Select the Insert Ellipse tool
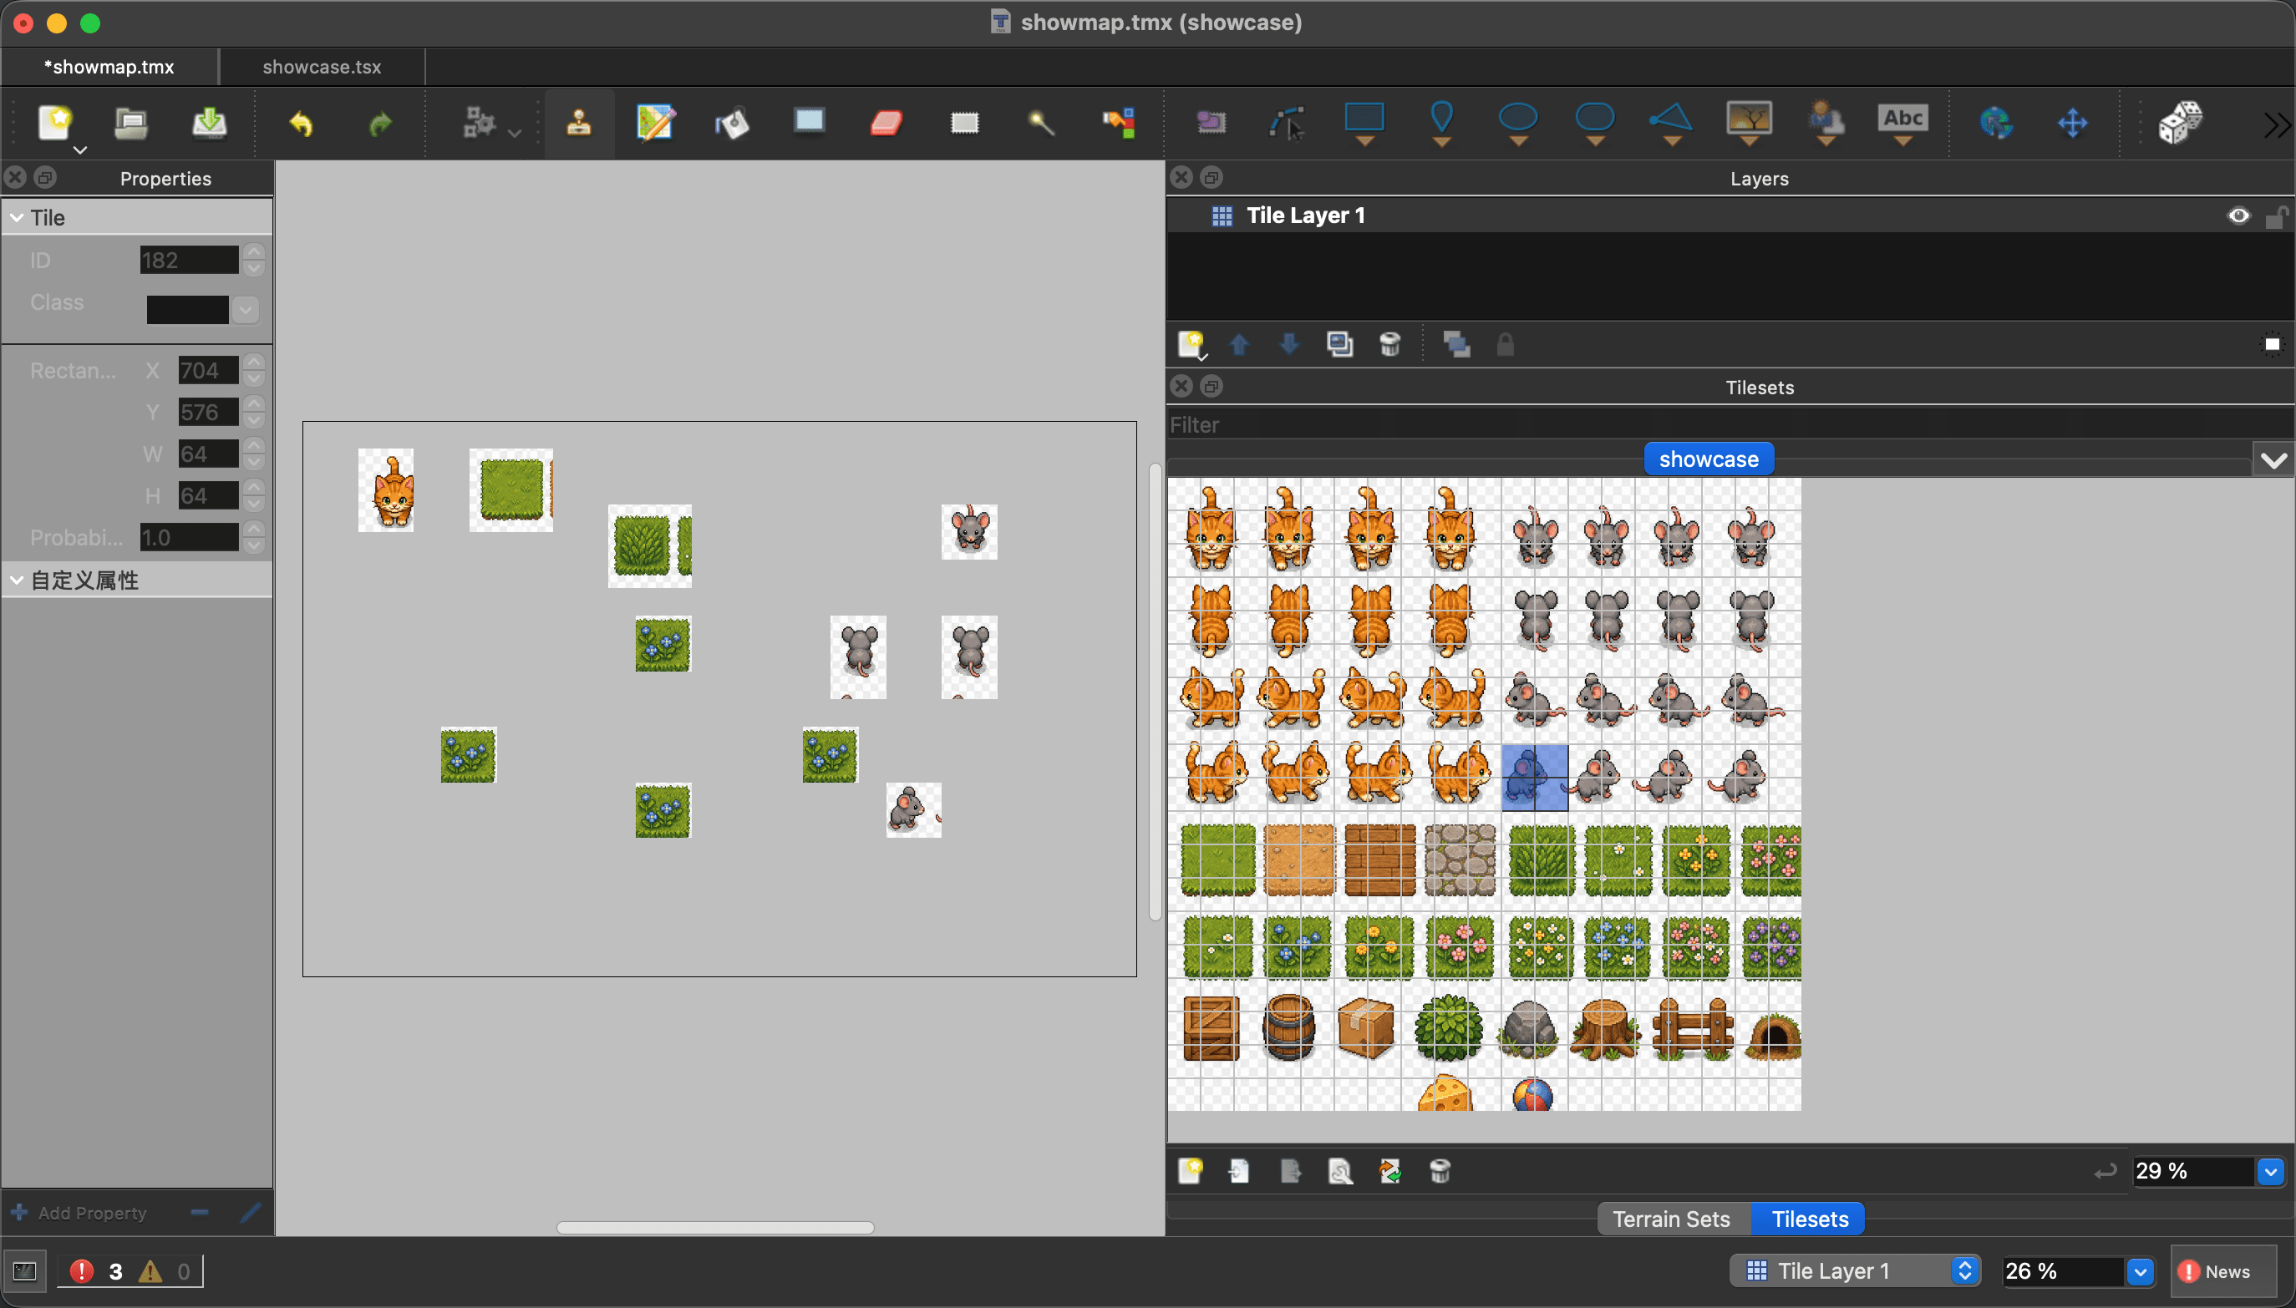Image resolution: width=2296 pixels, height=1308 pixels. tap(1519, 122)
